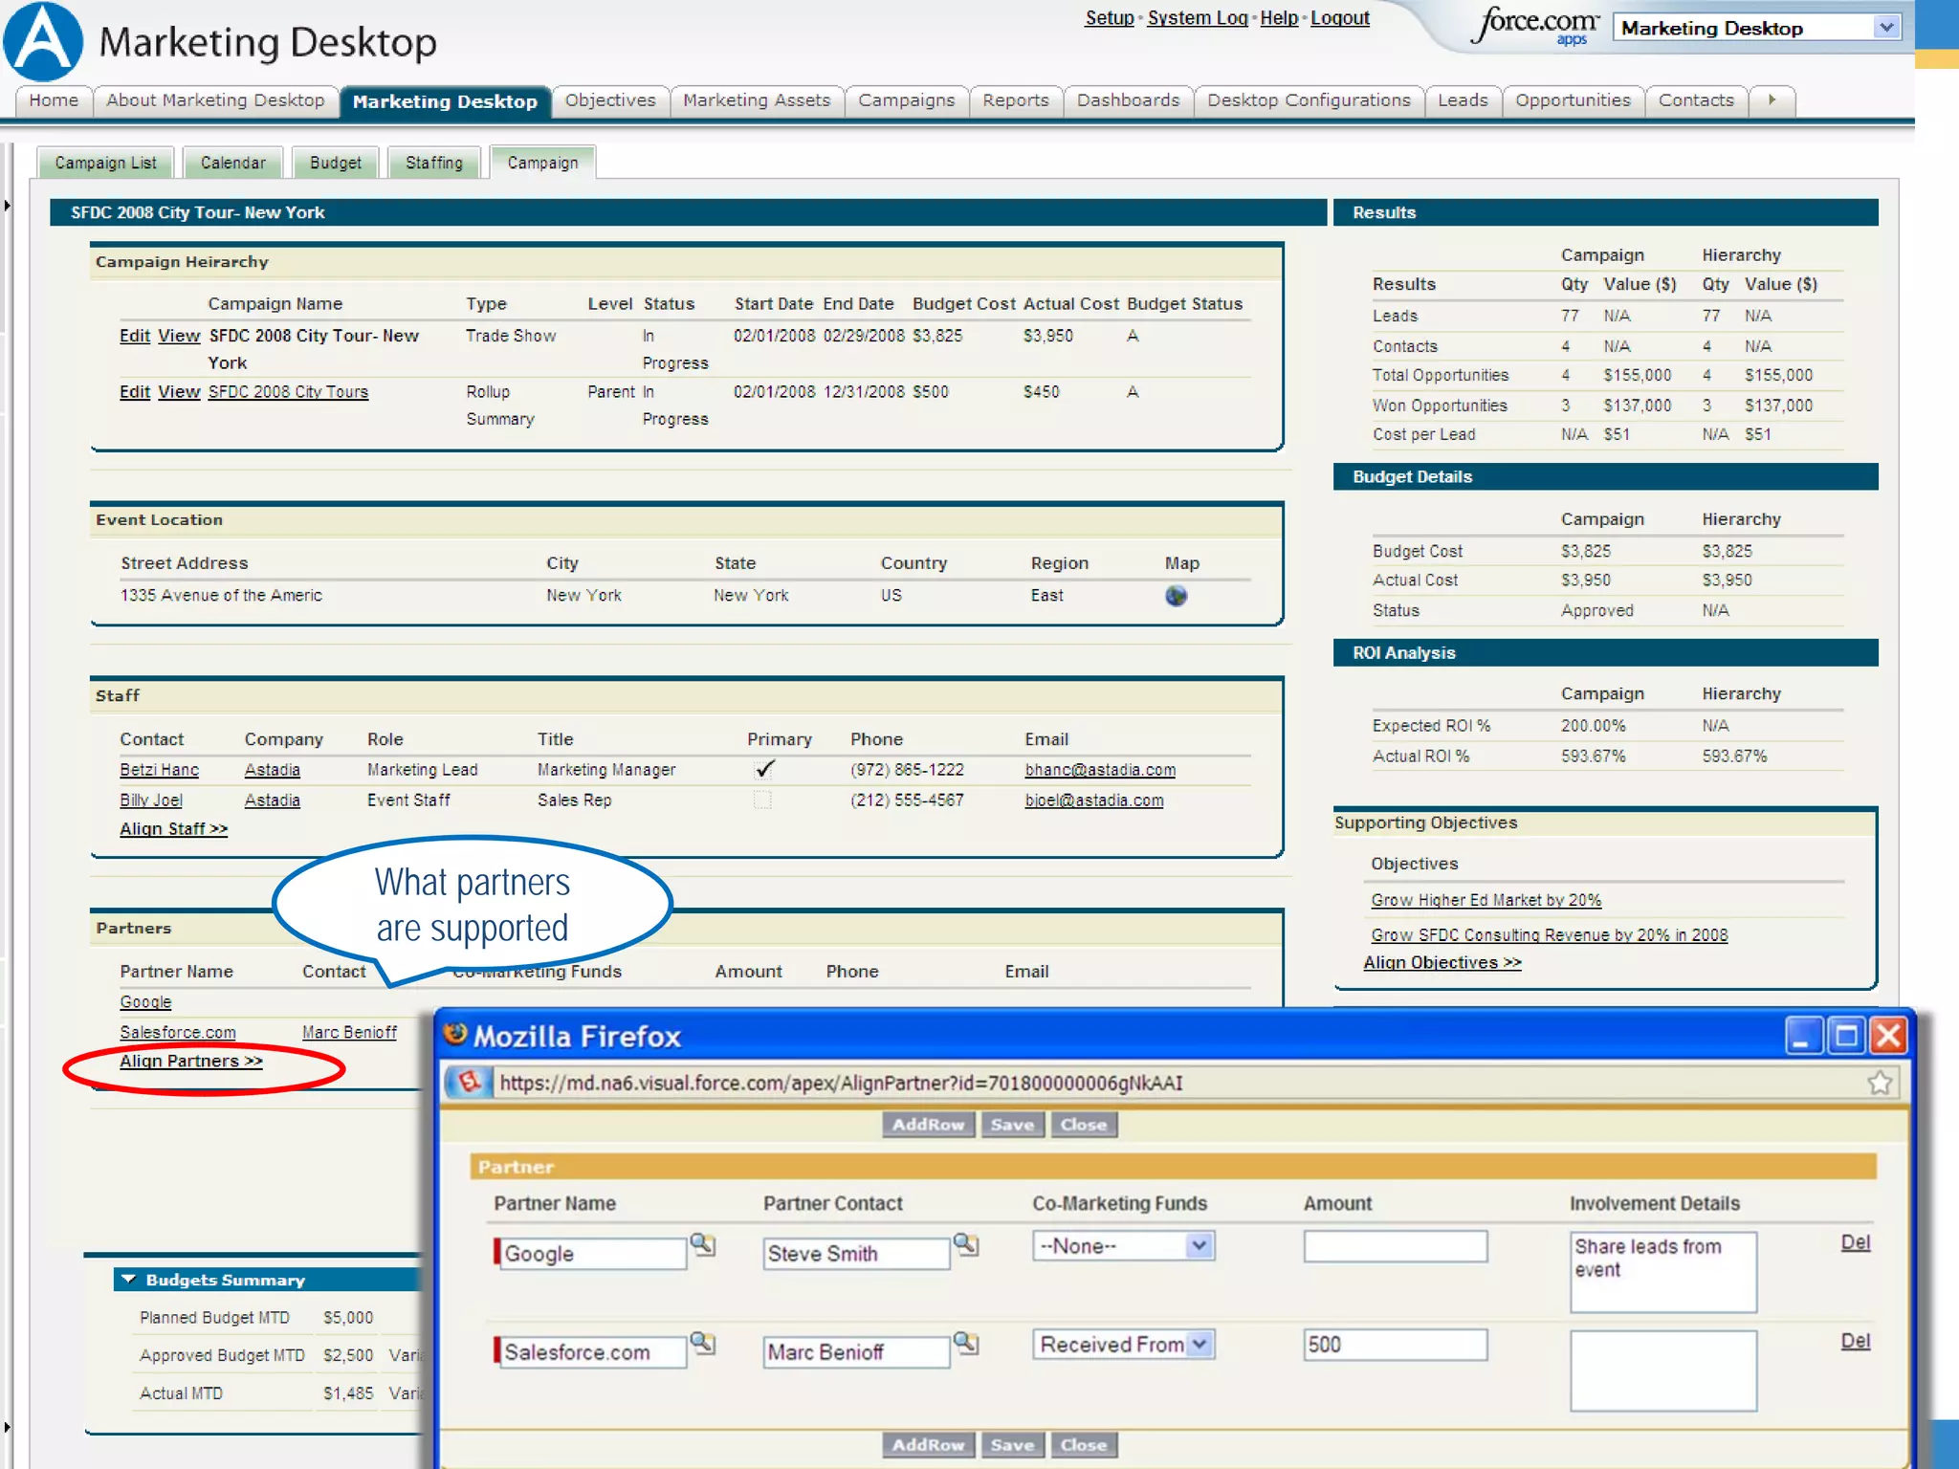Click the site identity icon in address bar

[x=468, y=1083]
